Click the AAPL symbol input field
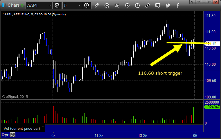The image size is (221, 139). pos(37,6)
